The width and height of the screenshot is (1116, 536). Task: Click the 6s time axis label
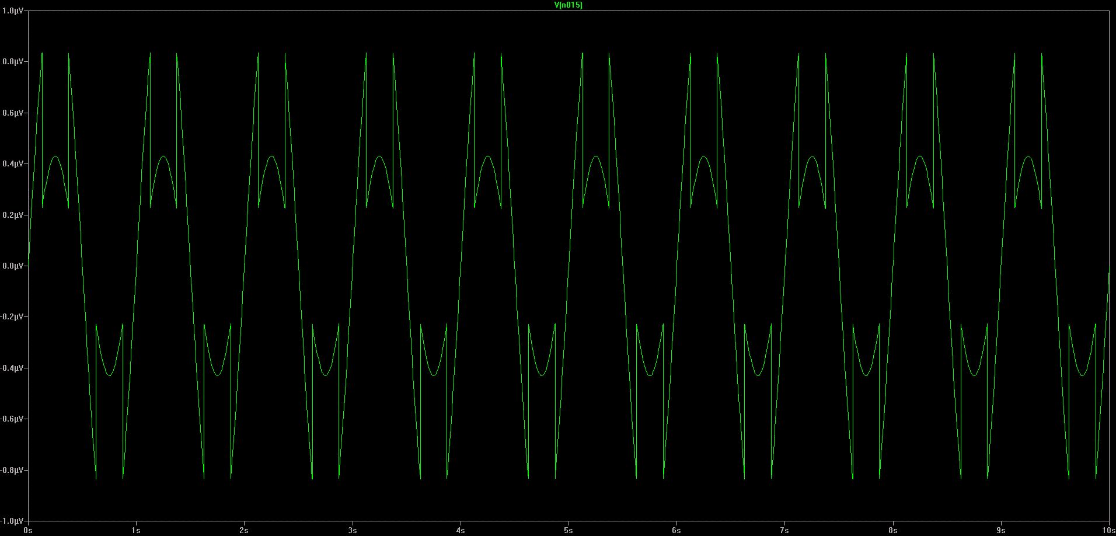[x=676, y=530]
